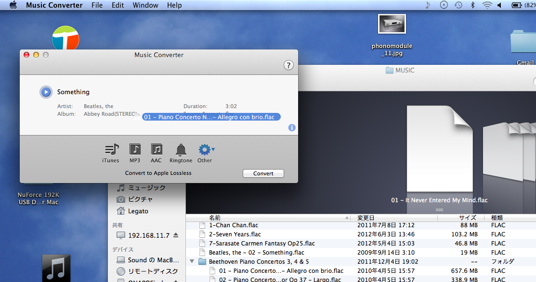This screenshot has height=282, width=536.
Task: Select the Gmail folder on the desktop
Action: (523, 48)
